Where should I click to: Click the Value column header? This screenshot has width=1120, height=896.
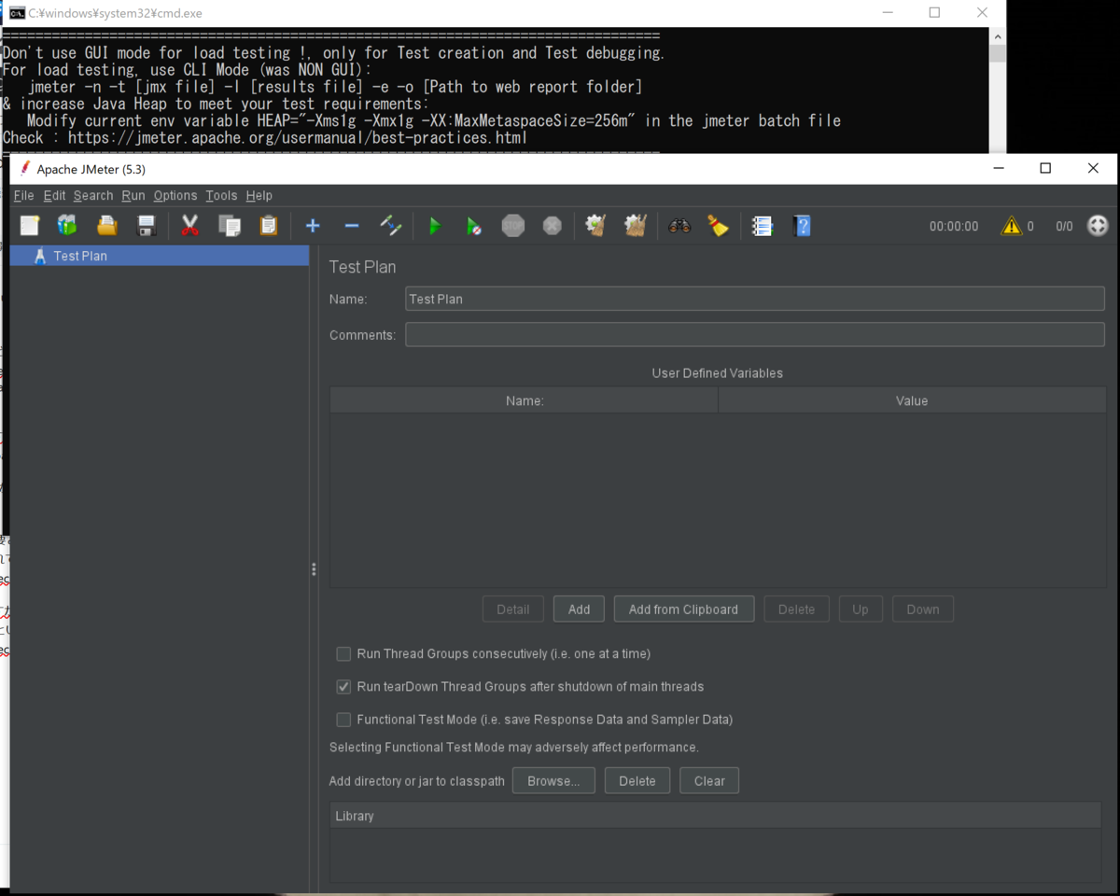(912, 400)
